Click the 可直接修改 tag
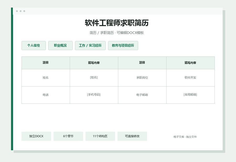236x162 pixels. point(132,136)
